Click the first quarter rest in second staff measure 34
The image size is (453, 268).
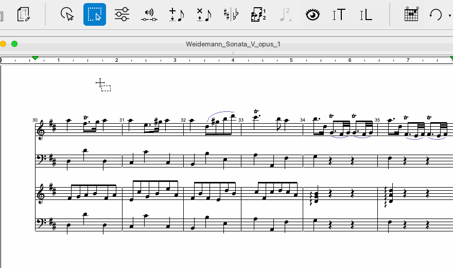330,160
